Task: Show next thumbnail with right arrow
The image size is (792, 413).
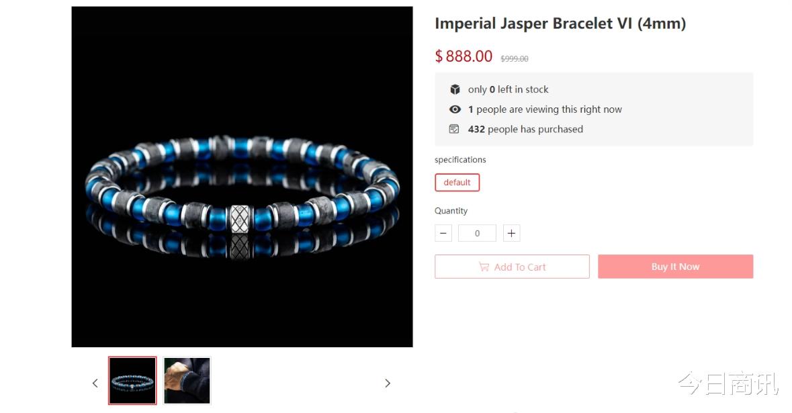Action: [388, 383]
